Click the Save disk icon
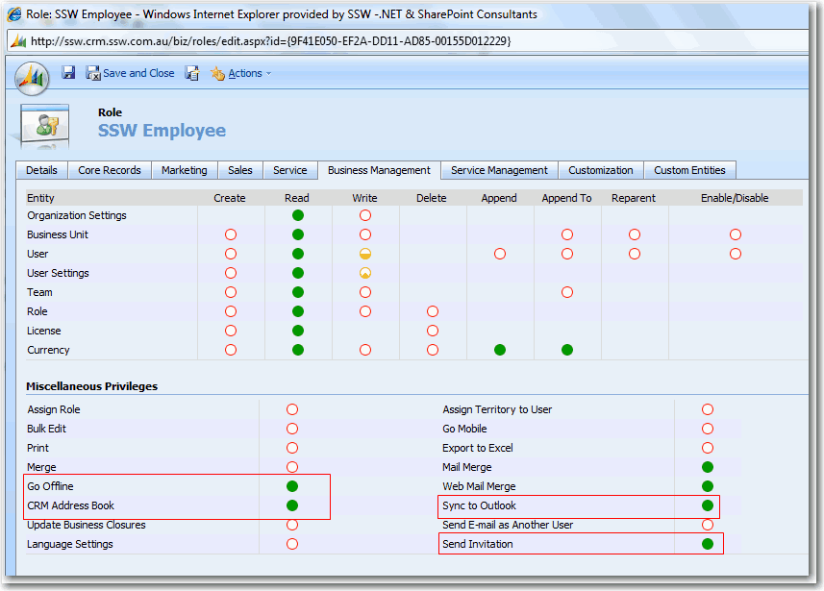The width and height of the screenshot is (824, 591). tap(68, 73)
